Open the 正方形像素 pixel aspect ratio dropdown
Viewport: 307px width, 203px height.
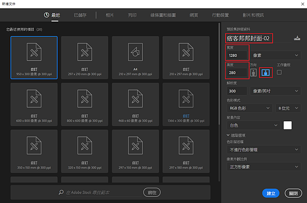[264, 167]
